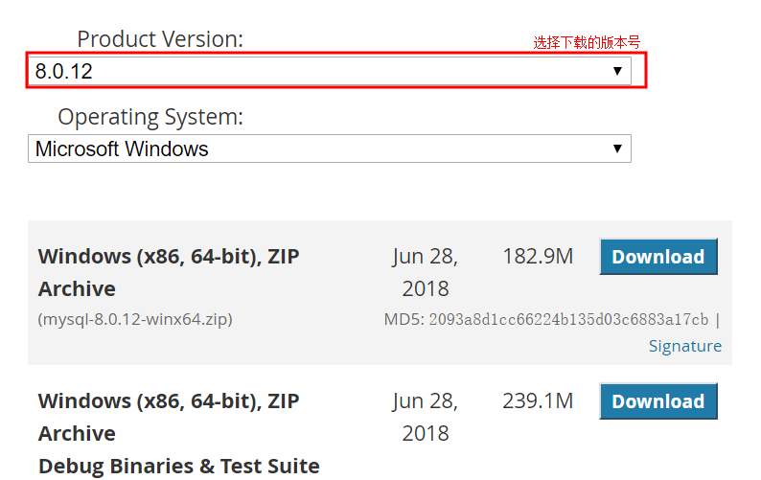The width and height of the screenshot is (761, 480).
Task: Click the second entry's Windows (x86, 64-bit) heading
Action: (168, 401)
